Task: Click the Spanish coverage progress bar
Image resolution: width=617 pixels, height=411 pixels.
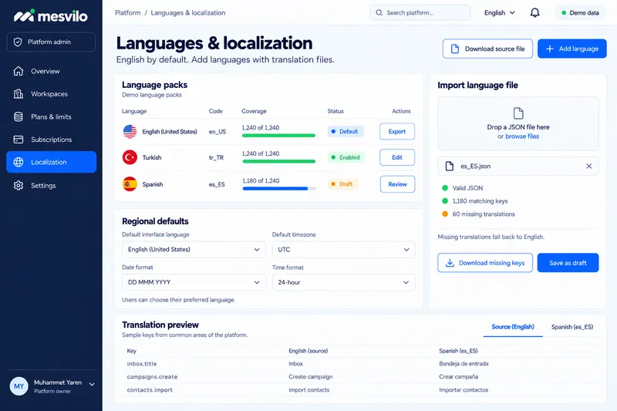Action: 278,188
